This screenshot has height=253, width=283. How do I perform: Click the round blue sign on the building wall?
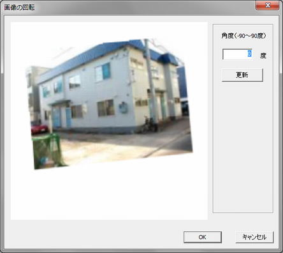(123, 107)
